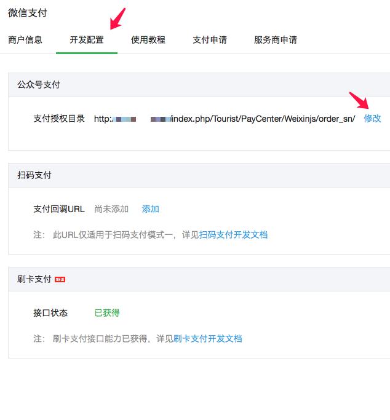Click 修改 link for 支付授权目录
The image size is (390, 420).
tap(372, 119)
